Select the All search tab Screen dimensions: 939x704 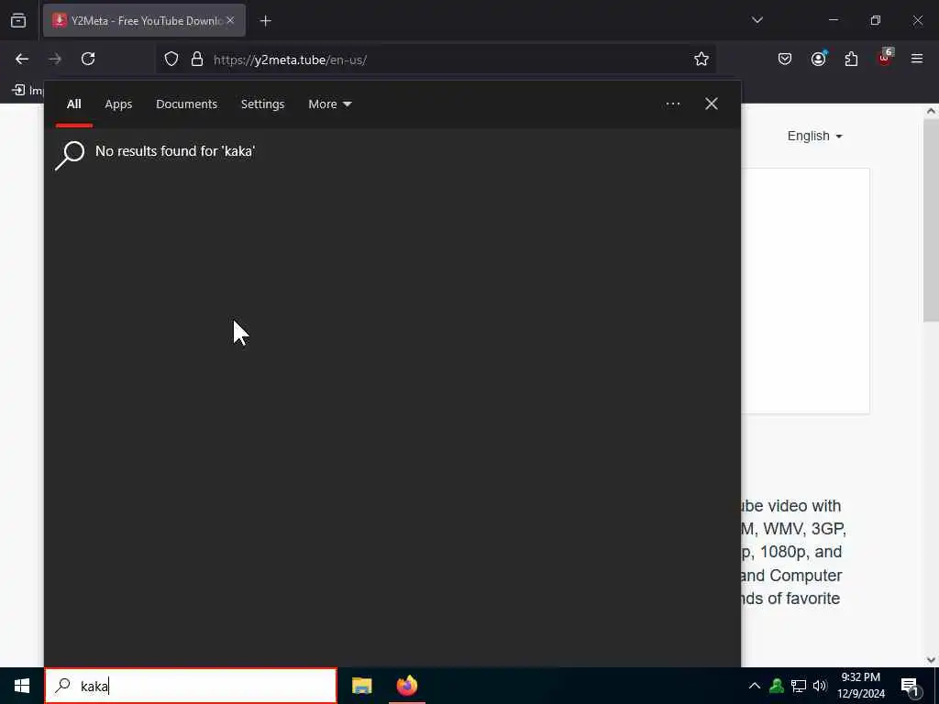coord(73,104)
